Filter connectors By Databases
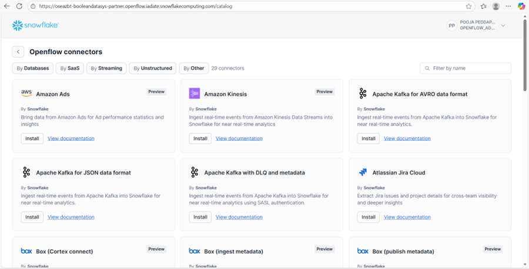 tap(33, 68)
